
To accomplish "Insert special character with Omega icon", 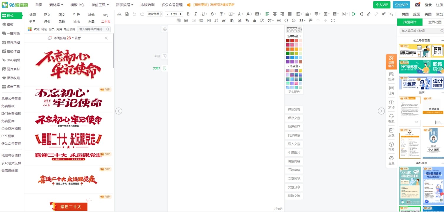I will click(286, 21).
